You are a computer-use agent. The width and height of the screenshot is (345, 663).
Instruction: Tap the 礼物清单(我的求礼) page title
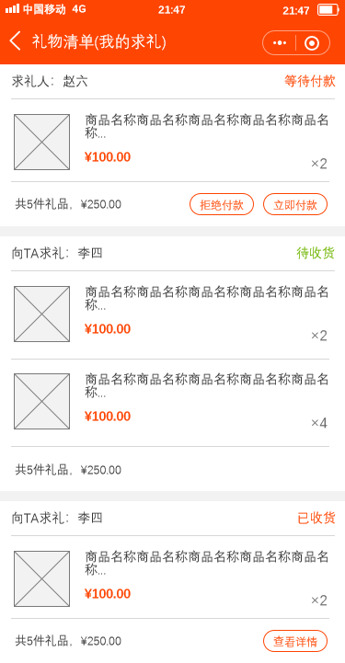[99, 42]
